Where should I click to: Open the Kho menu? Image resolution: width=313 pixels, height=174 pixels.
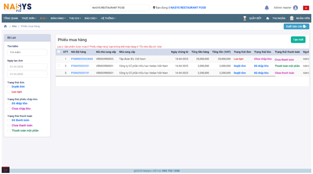coord(43,18)
